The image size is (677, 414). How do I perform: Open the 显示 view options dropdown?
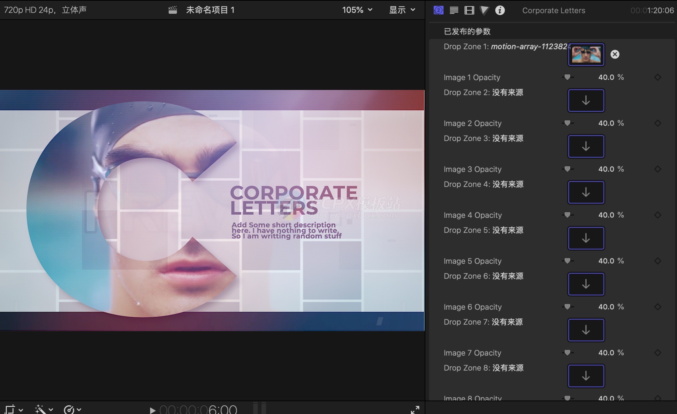[x=402, y=10]
